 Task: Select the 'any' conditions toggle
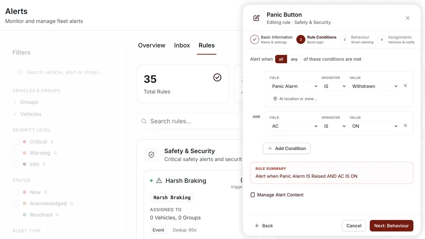[294, 59]
